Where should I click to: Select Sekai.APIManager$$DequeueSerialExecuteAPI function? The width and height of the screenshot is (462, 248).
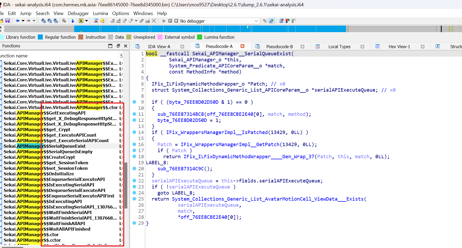(54, 190)
